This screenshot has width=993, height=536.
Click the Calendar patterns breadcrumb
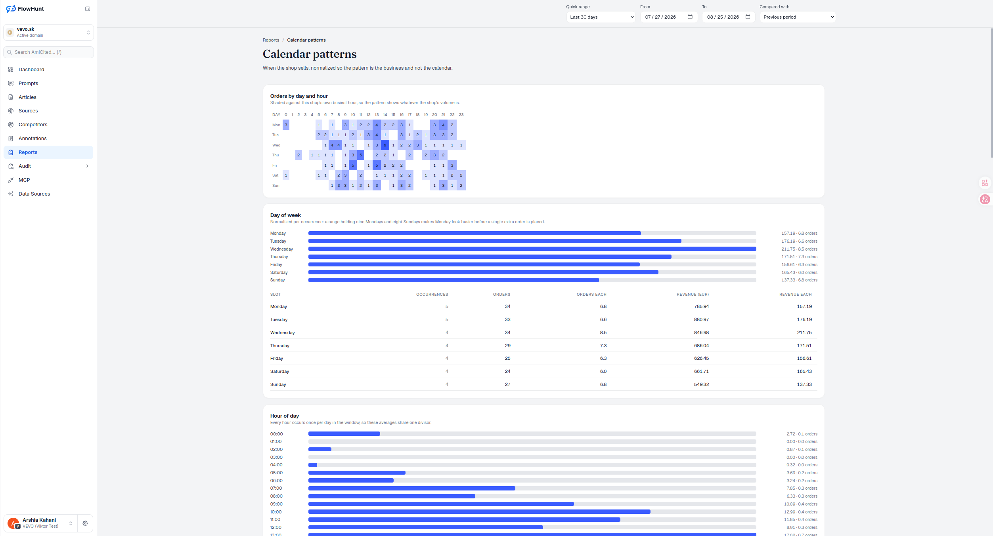point(306,40)
